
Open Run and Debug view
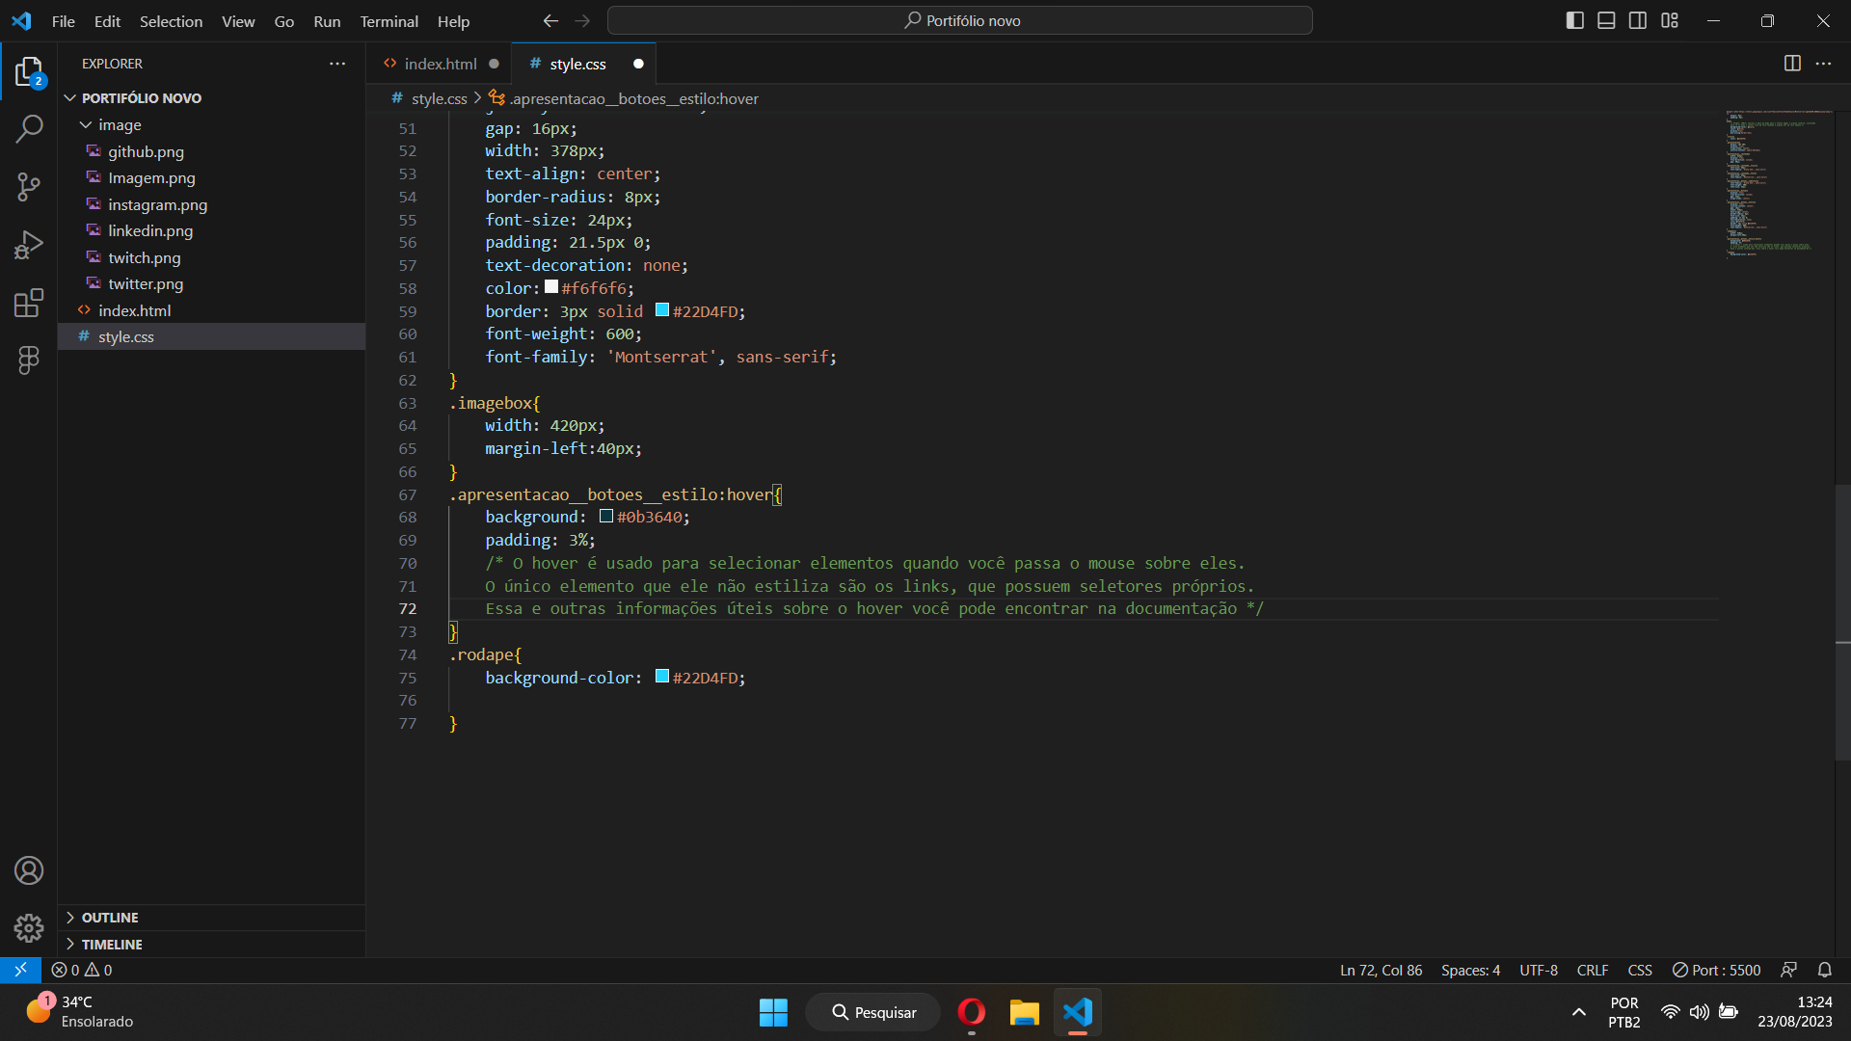(29, 245)
